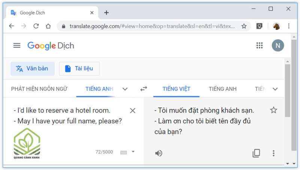Open the Google account avatar N
This screenshot has width=300, height=170.
click(x=278, y=45)
